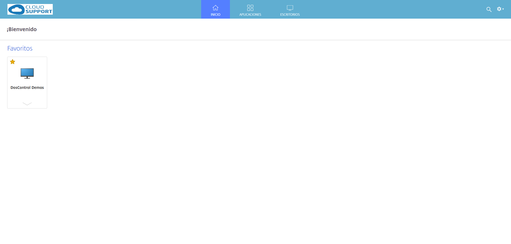This screenshot has height=244, width=511.
Task: Click the four-square grid icon for Aplicaciones
Action: 250,8
